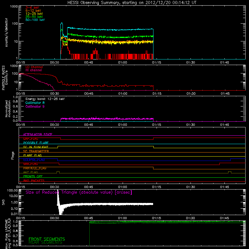
Task: Click the 0.9 tick on the livetime axis
Action: point(15,225)
